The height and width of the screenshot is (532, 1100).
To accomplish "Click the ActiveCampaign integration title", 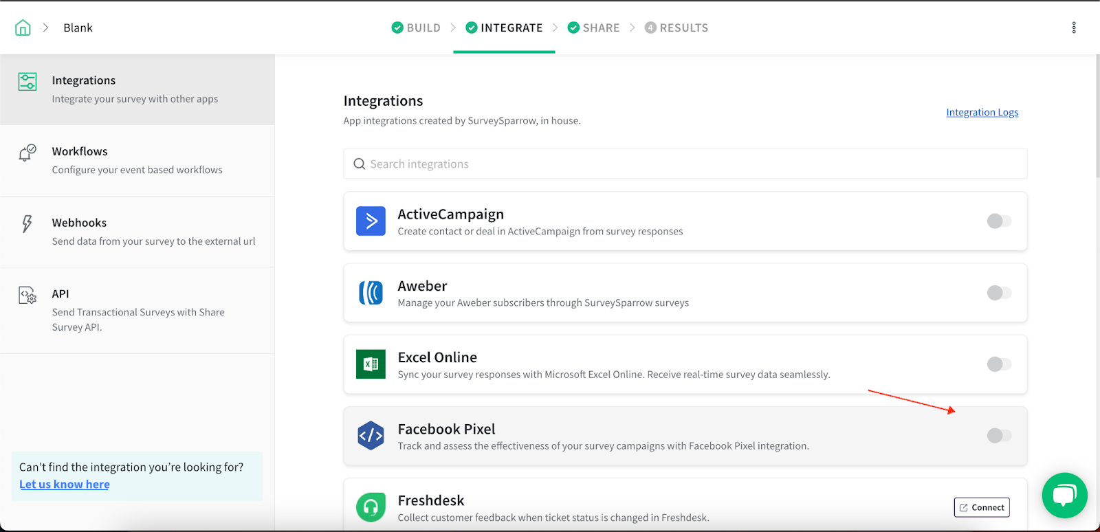I will [x=451, y=214].
